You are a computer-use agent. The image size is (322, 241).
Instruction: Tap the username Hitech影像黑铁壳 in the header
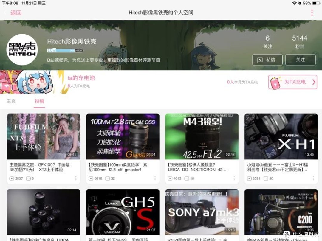pos(72,41)
